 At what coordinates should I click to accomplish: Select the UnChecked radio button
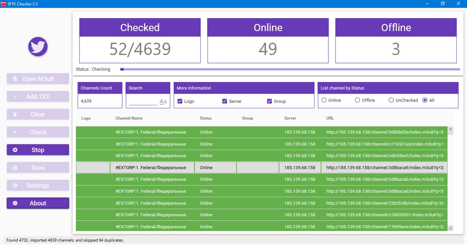(x=391, y=100)
